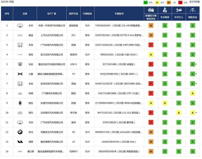
Task: Click the green G legend swatch
Action: pyautogui.click(x=146, y=2)
